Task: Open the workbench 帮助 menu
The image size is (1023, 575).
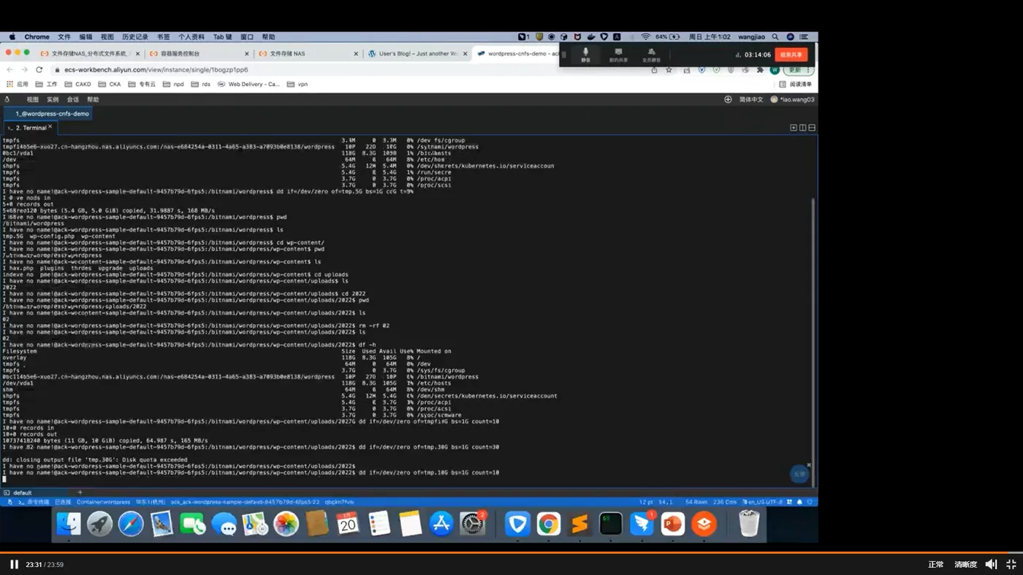Action: pos(93,99)
